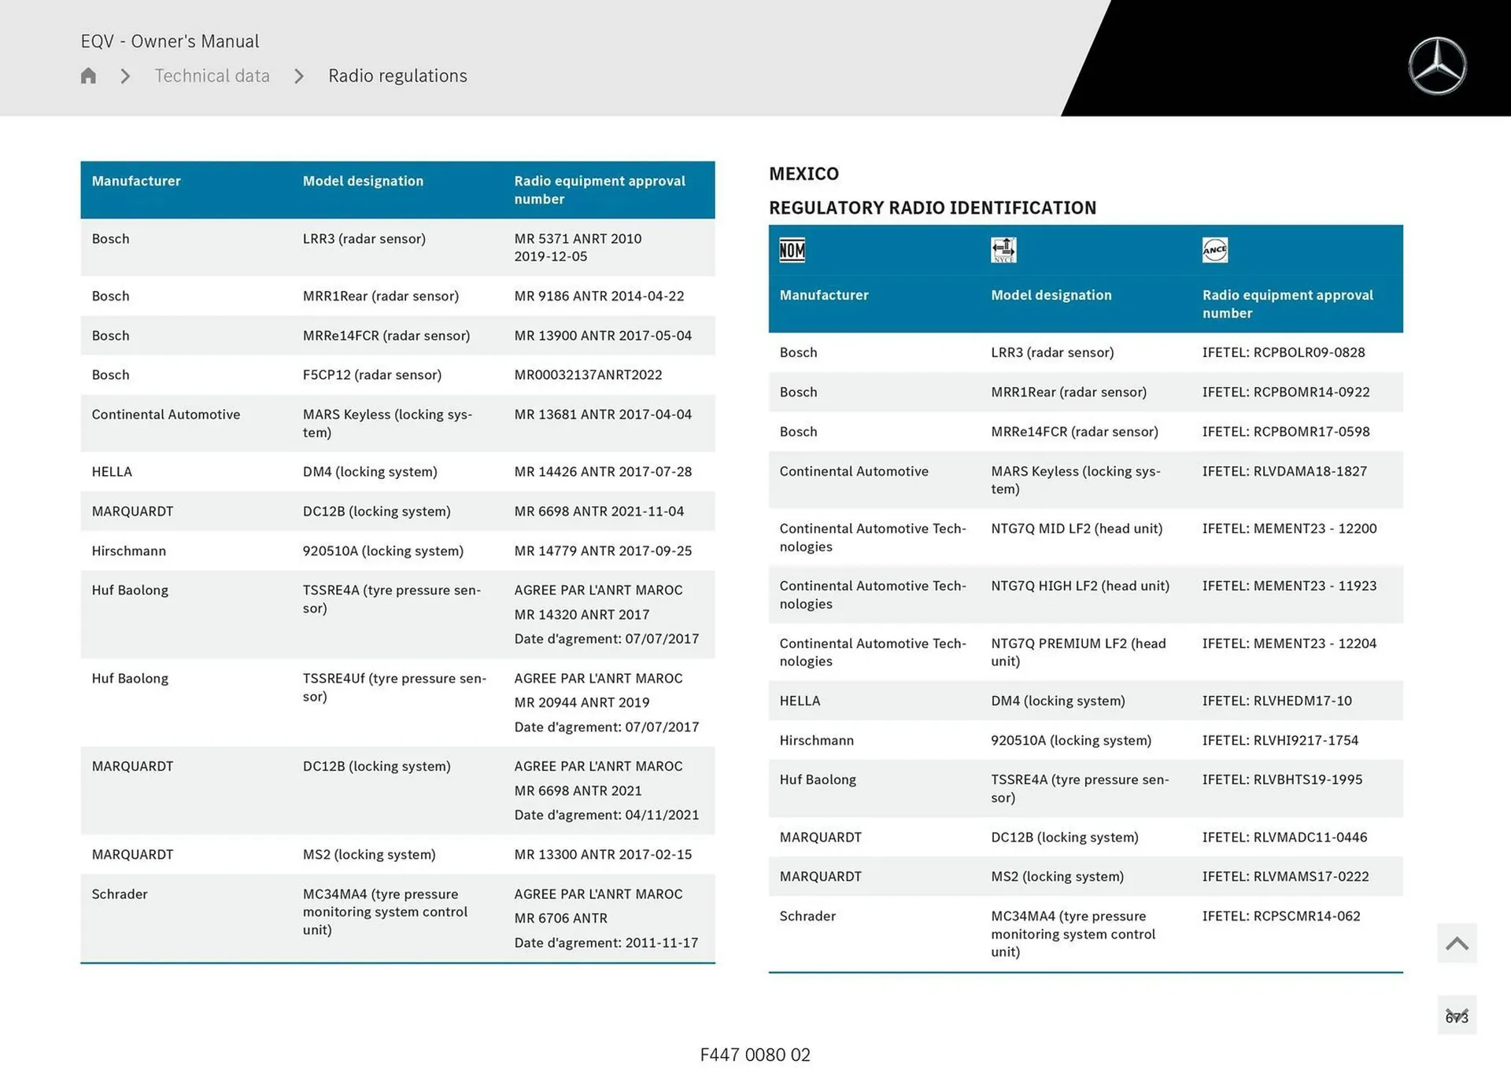Screen dimensions: 1511x1068
Task: Click the home icon in the breadcrumb
Action: (87, 75)
